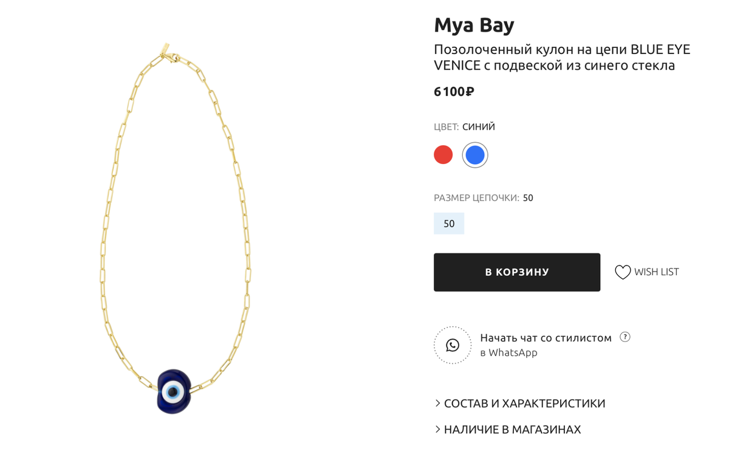Click the arrow beside НАЛИЧИЕ В МАГАЗИНАХ
The width and height of the screenshot is (729, 455).
pyautogui.click(x=437, y=429)
